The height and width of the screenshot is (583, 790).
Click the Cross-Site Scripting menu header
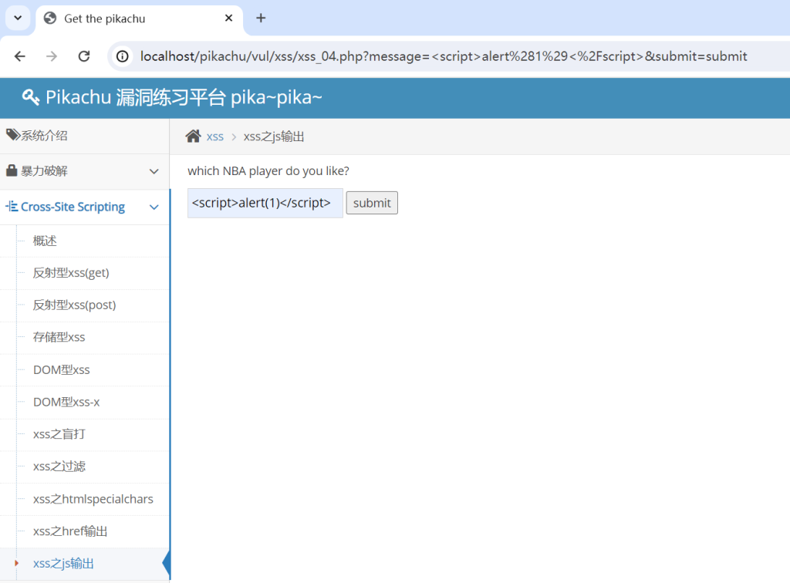[85, 207]
